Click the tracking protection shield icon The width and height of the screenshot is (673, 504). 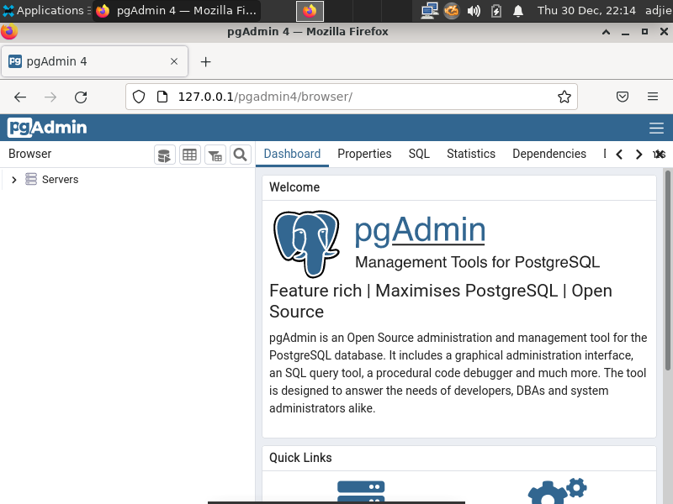click(x=139, y=97)
